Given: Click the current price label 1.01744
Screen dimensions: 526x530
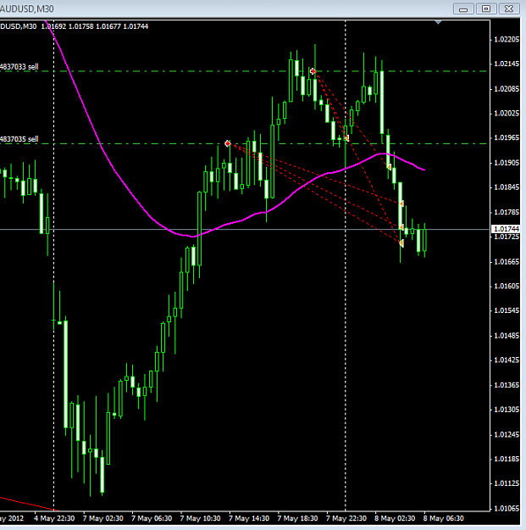Looking at the screenshot, I should tap(506, 229).
